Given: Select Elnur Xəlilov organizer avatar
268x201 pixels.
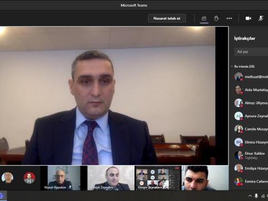Looking at the screenshot, I should click(238, 155).
